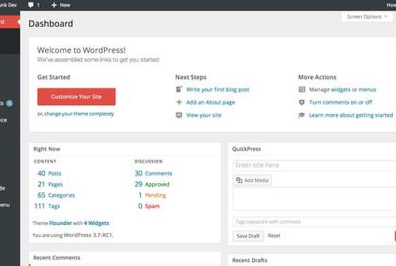Image resolution: width=396 pixels, height=266 pixels.
Task: Open Write your first blog post link
Action: pos(218,89)
